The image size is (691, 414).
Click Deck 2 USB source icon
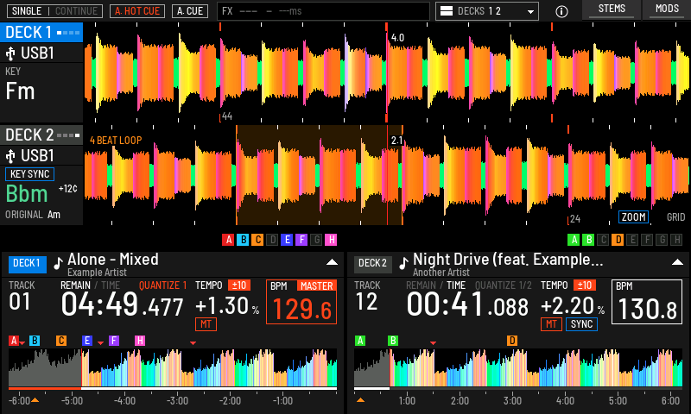click(x=10, y=156)
